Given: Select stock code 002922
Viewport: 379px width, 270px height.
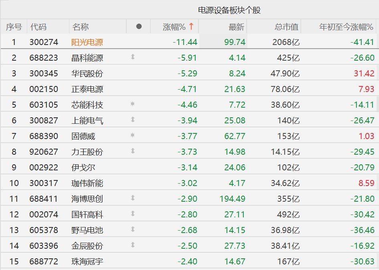Looking at the screenshot, I should click(x=44, y=167).
